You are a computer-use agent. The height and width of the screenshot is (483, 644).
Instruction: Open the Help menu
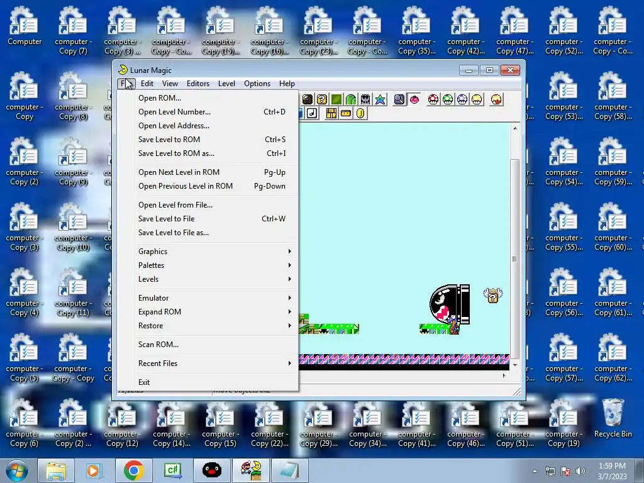click(287, 84)
